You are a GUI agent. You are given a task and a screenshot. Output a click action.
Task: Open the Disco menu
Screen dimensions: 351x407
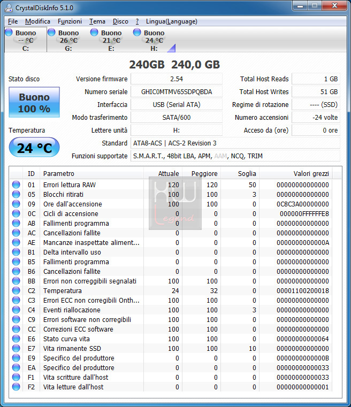[120, 21]
